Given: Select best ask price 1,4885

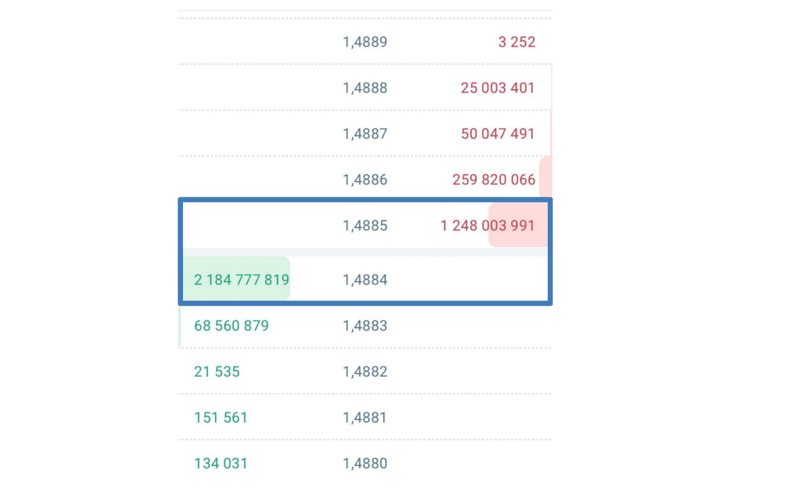Looking at the screenshot, I should point(365,226).
